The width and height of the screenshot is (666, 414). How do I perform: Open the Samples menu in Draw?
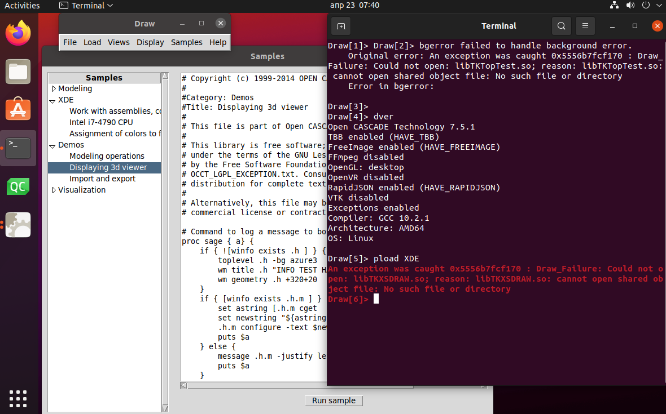click(186, 42)
